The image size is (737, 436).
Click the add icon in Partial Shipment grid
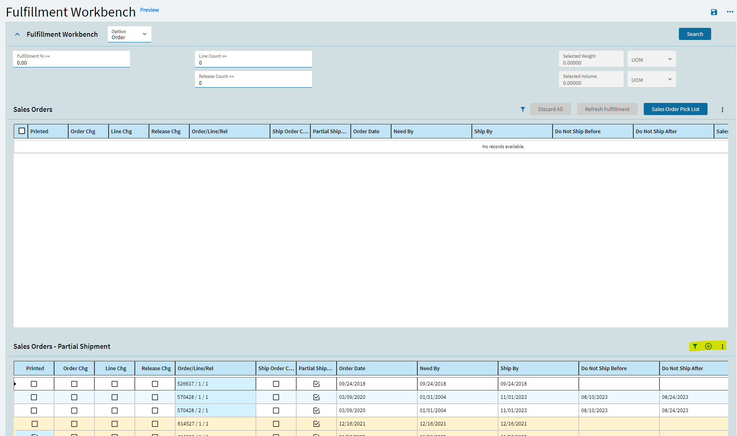point(708,346)
